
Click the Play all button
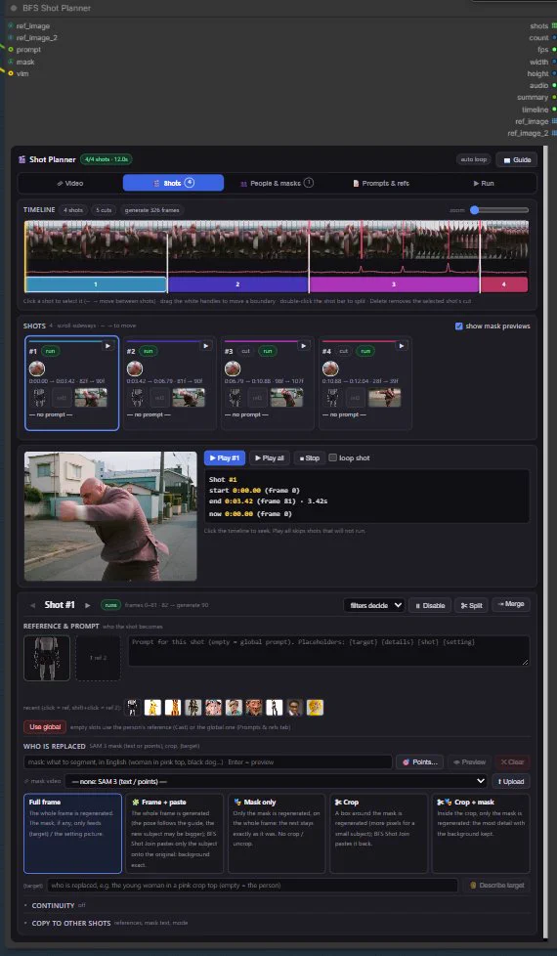click(269, 457)
